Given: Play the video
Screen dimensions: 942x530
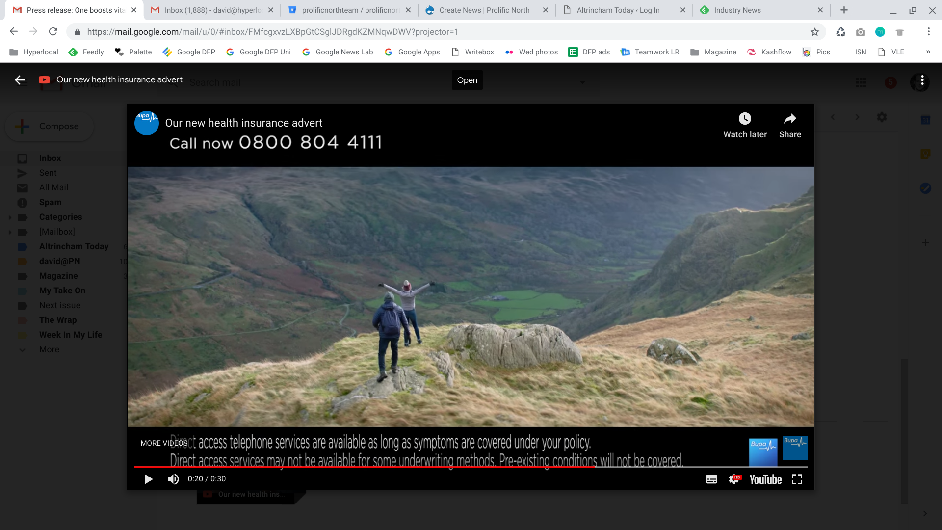Looking at the screenshot, I should (148, 479).
